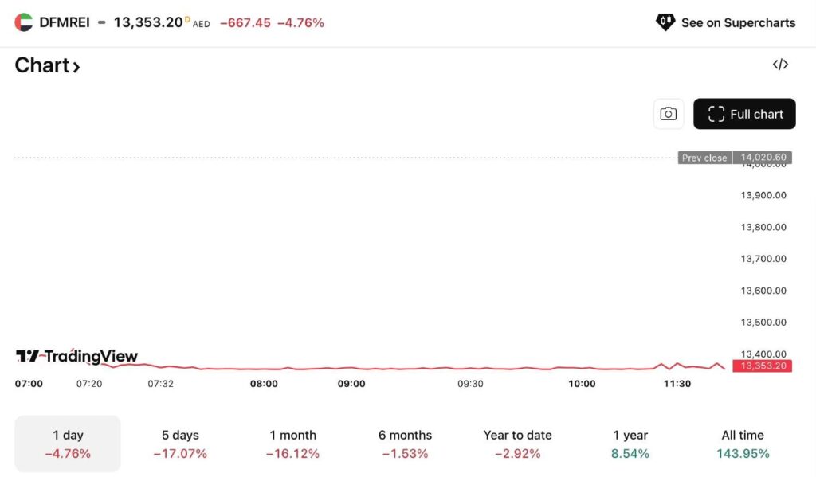The height and width of the screenshot is (477, 816).
Task: Show the 6 months range
Action: click(x=405, y=444)
